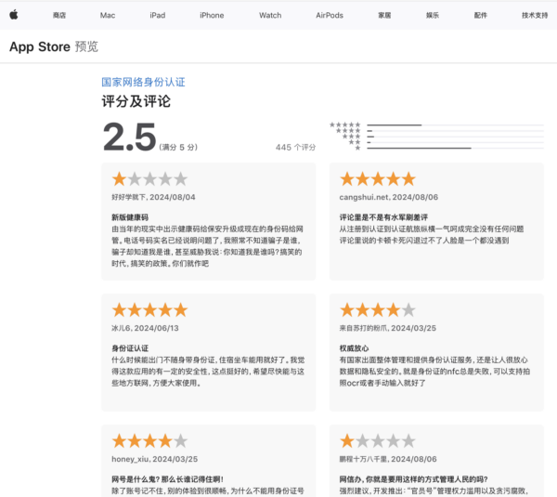557x497 pixels.
Task: Click reviewer line 冰儿6, 2024/06/13
Action: click(x=145, y=328)
